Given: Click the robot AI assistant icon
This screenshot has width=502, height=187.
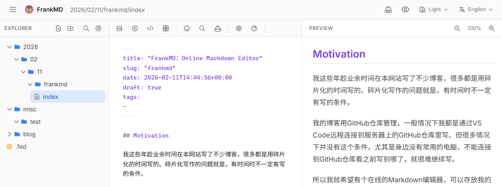Looking at the screenshot, I should pyautogui.click(x=218, y=28).
